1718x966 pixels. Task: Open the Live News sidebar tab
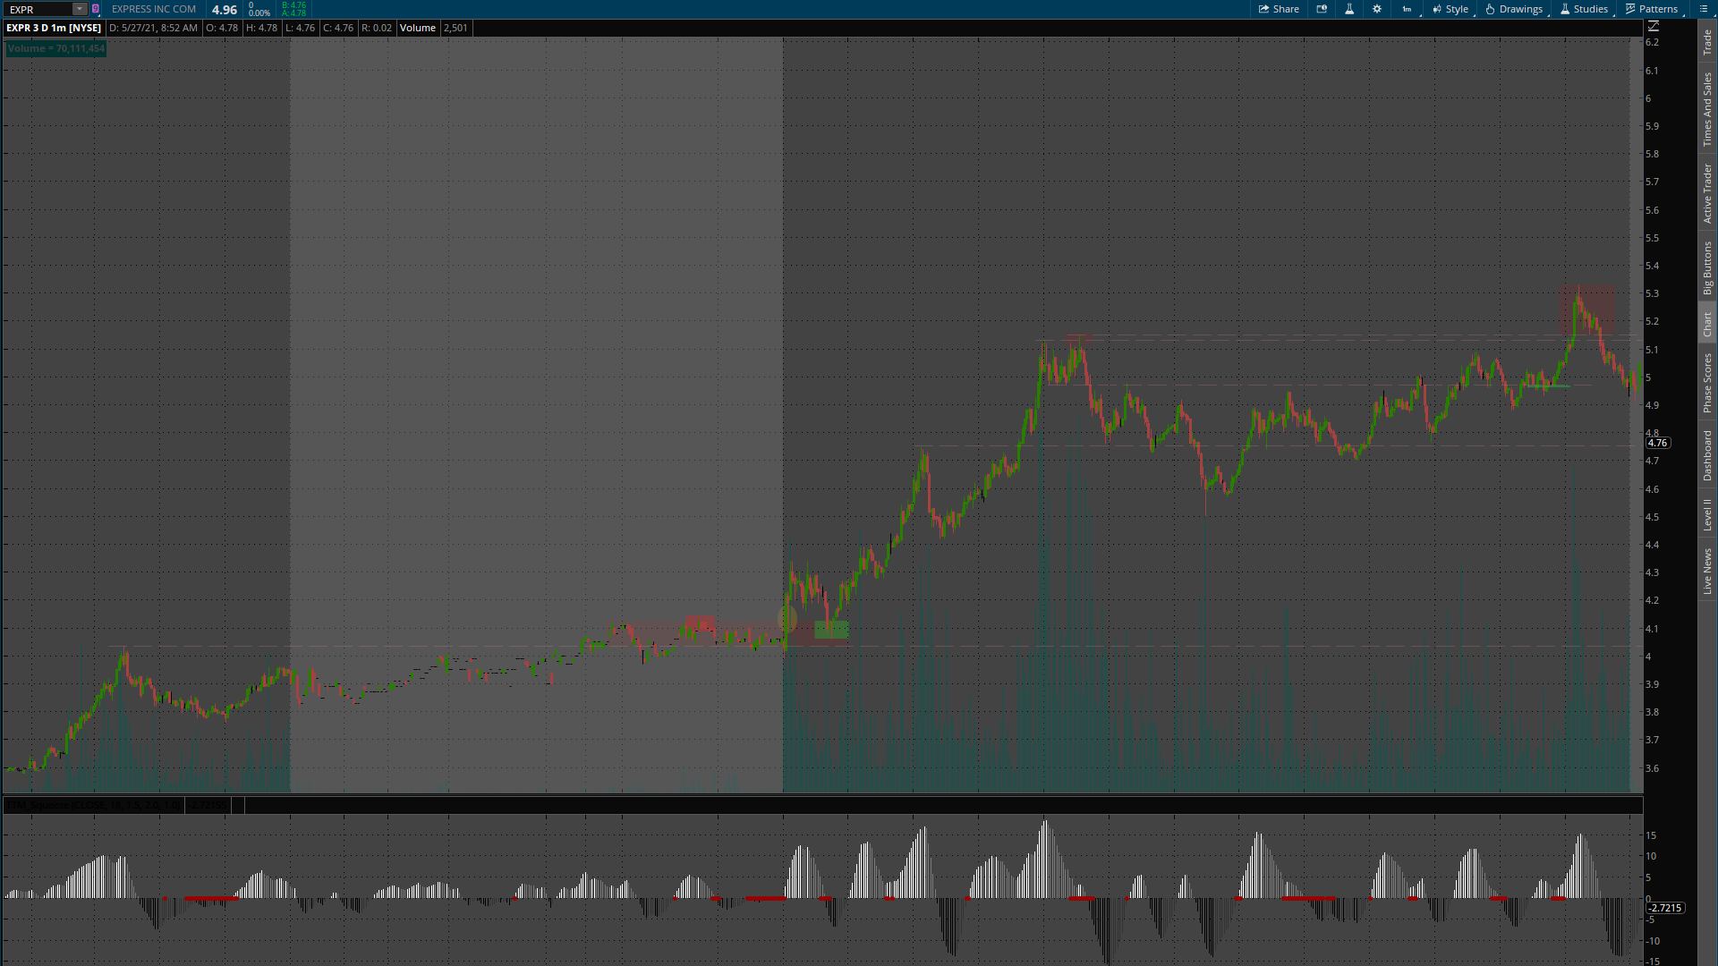(1707, 572)
